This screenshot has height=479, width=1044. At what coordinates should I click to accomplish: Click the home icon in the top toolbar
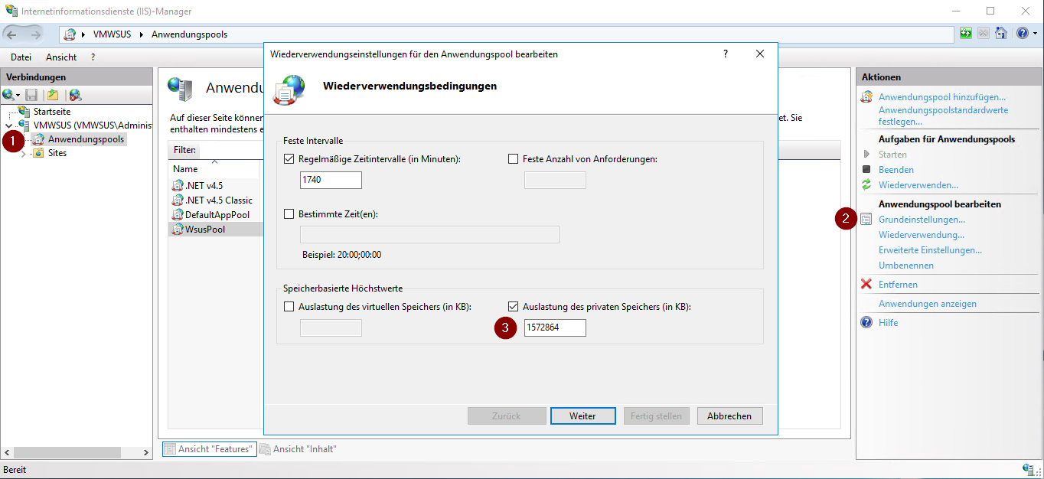[x=1000, y=34]
